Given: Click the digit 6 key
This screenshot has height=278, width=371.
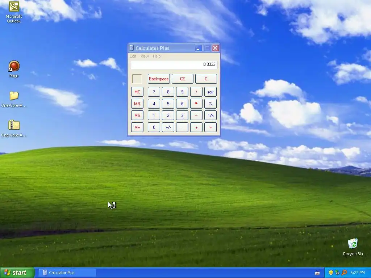Looking at the screenshot, I should 182,104.
